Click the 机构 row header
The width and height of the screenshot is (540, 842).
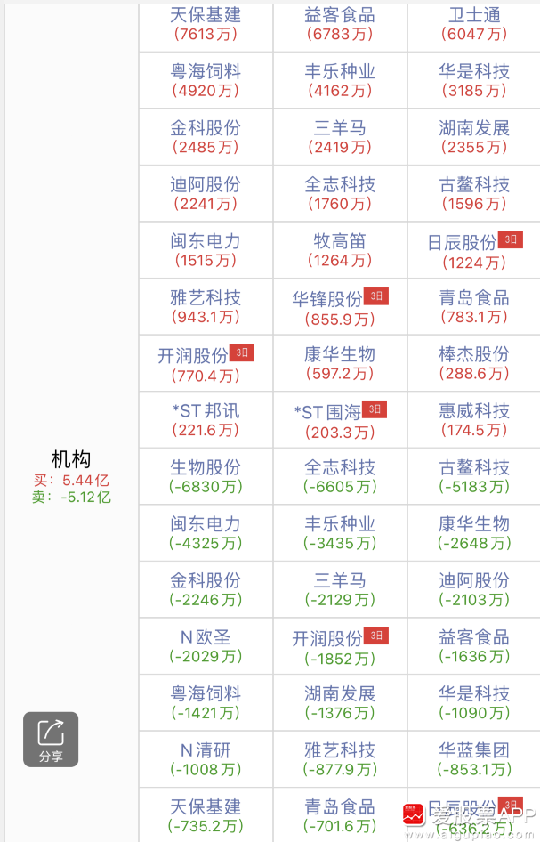[71, 460]
